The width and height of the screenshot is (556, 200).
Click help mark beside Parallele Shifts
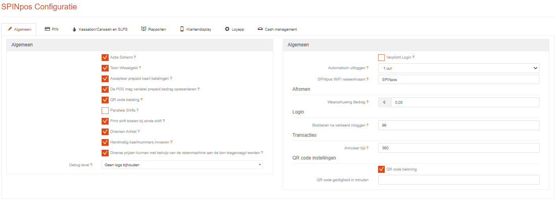[x=137, y=110]
